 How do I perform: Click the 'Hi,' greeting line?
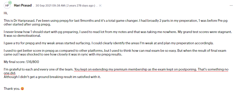[6, 13]
